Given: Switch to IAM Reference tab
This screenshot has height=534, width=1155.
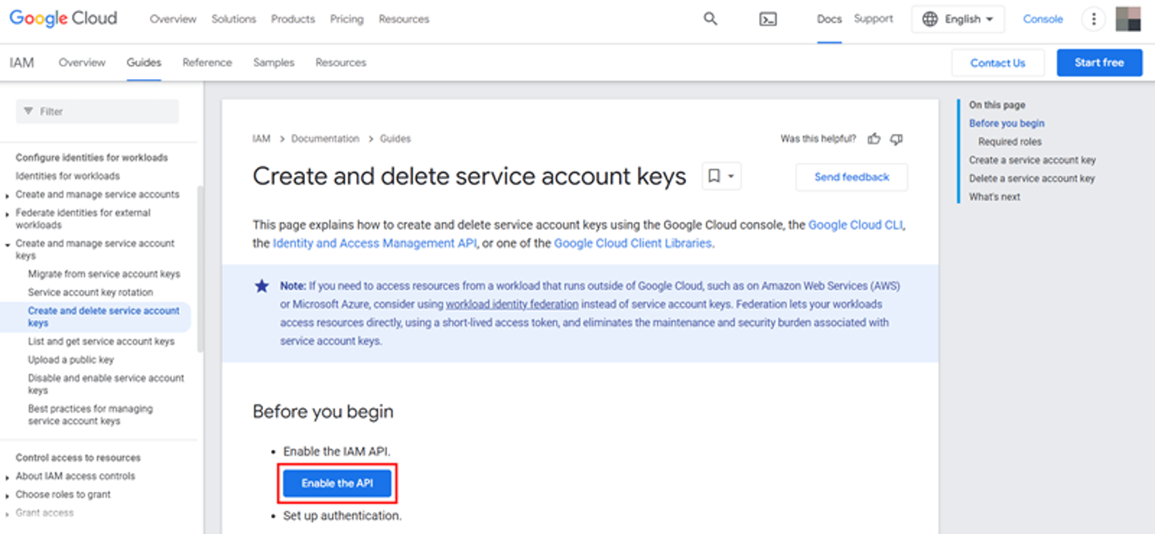Looking at the screenshot, I should click(207, 62).
